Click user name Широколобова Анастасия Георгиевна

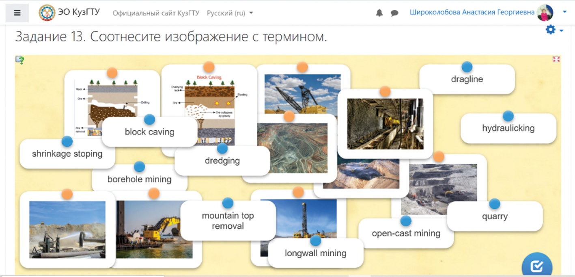(x=472, y=12)
